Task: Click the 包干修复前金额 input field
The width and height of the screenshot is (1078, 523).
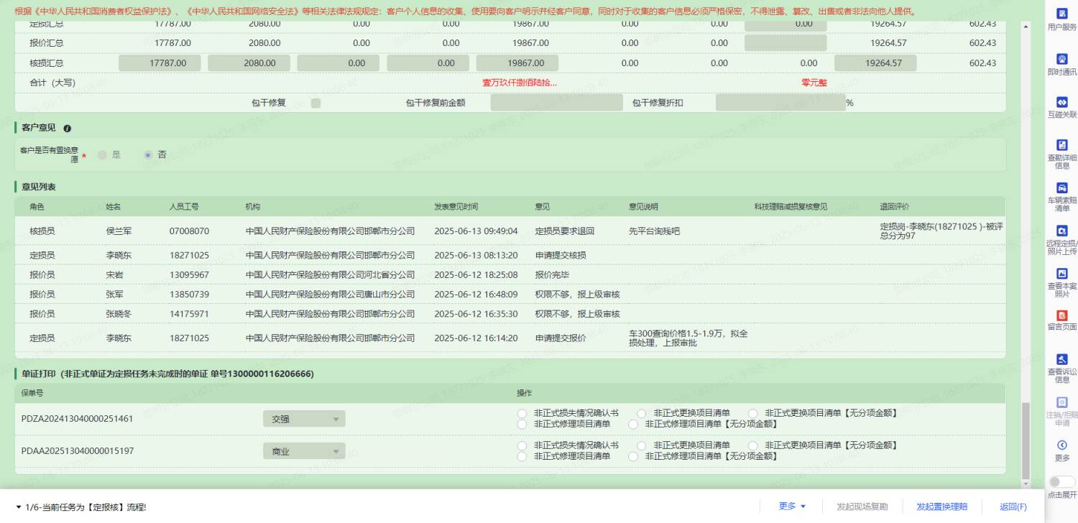Action: point(556,103)
